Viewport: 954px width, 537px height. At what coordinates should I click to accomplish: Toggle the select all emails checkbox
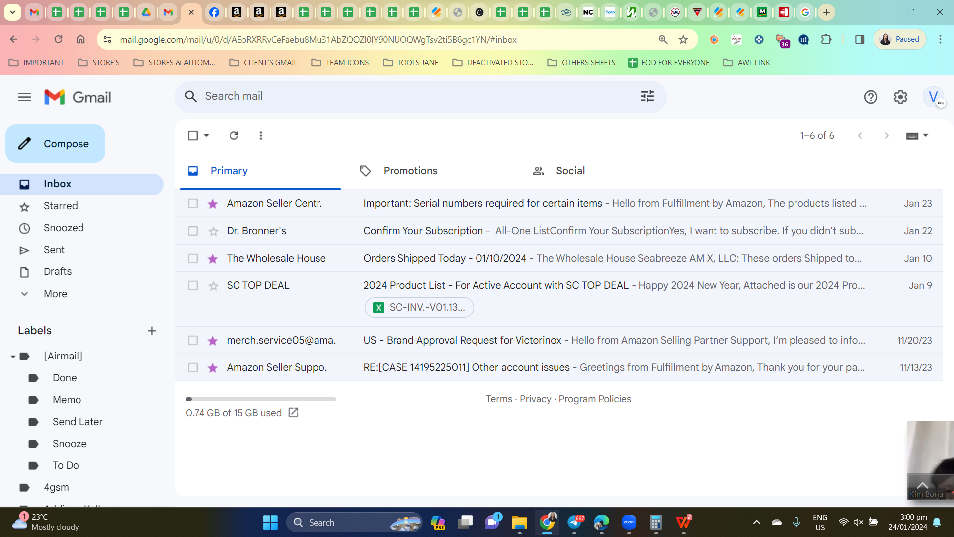[193, 135]
